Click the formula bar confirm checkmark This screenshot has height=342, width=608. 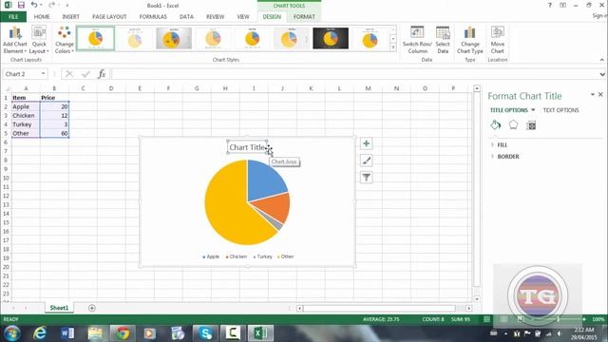(85, 74)
